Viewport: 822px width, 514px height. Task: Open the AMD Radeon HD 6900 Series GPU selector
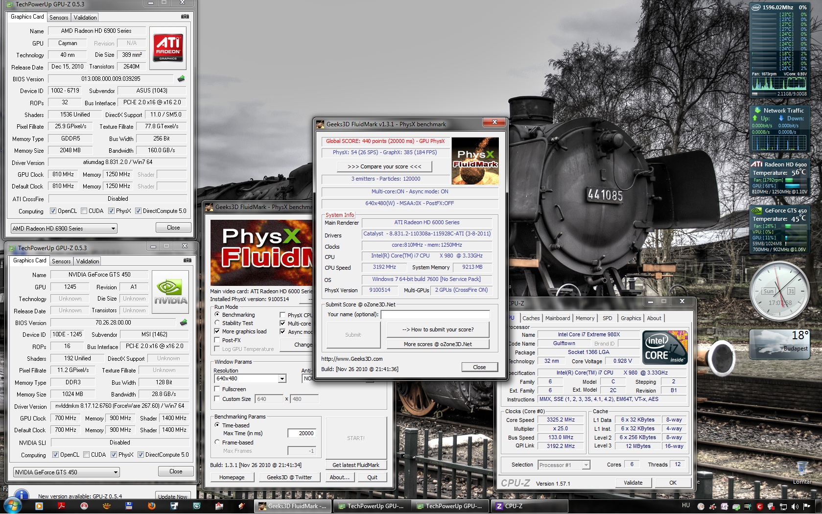pyautogui.click(x=64, y=228)
